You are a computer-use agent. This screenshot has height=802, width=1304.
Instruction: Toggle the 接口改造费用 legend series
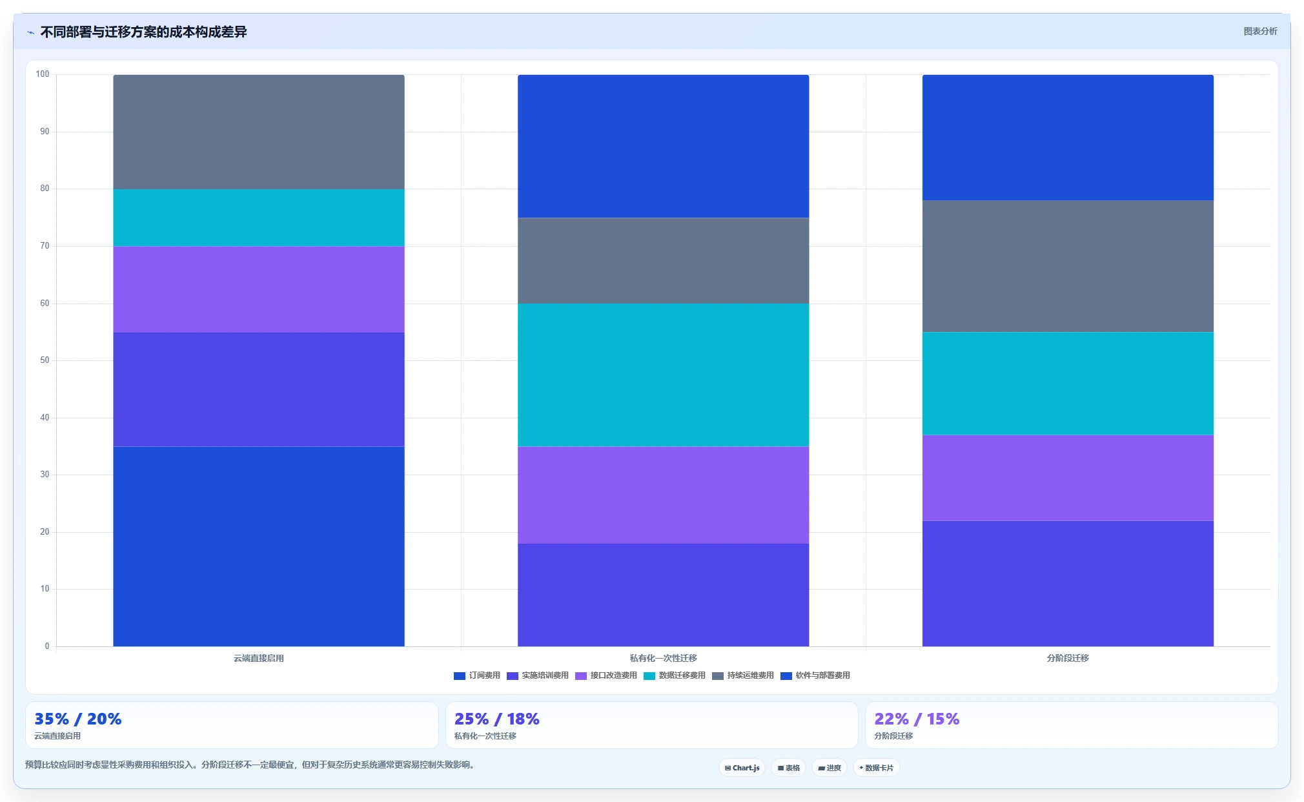[606, 675]
